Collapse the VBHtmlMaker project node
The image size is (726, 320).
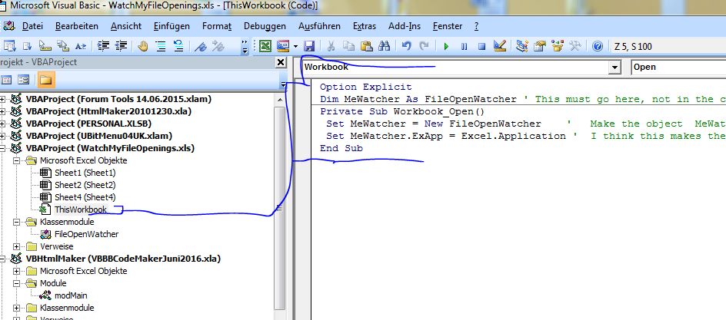click(x=2, y=259)
